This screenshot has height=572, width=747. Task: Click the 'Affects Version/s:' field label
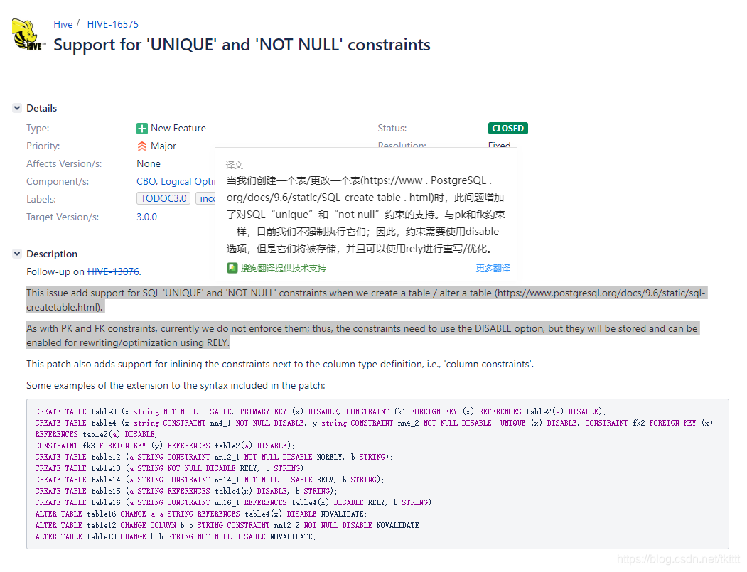click(64, 164)
